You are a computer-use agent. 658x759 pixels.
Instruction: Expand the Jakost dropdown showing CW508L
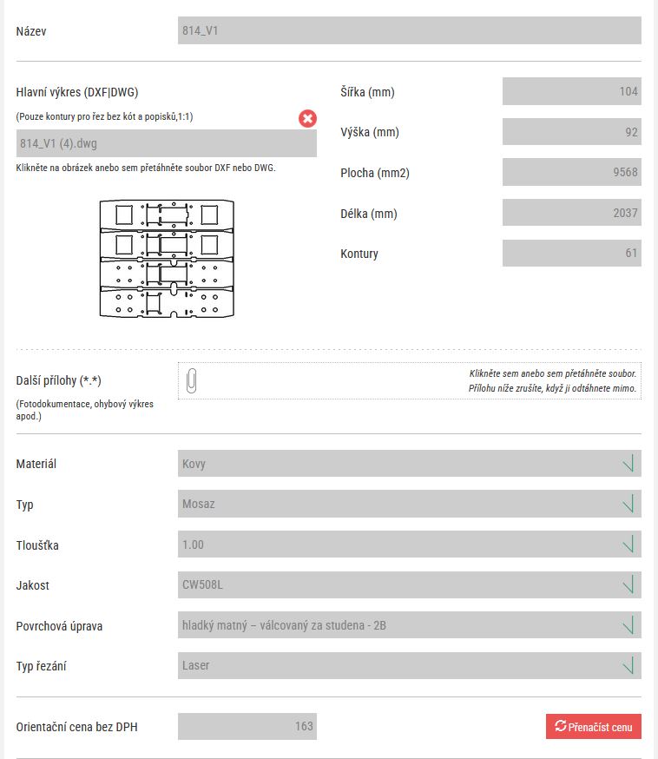click(x=409, y=585)
